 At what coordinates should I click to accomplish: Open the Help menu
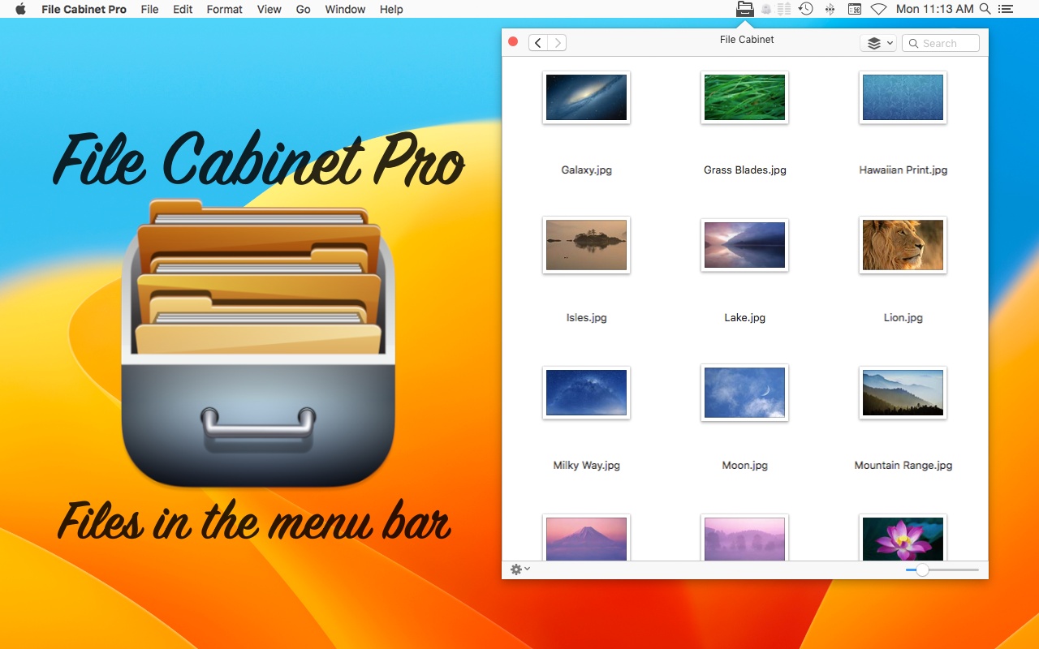391,9
